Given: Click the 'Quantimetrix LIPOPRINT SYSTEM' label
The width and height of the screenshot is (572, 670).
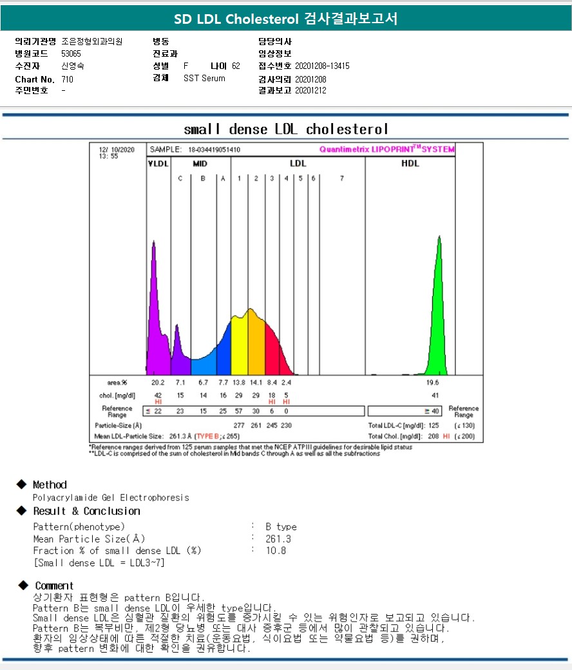Looking at the screenshot, I should 386,149.
